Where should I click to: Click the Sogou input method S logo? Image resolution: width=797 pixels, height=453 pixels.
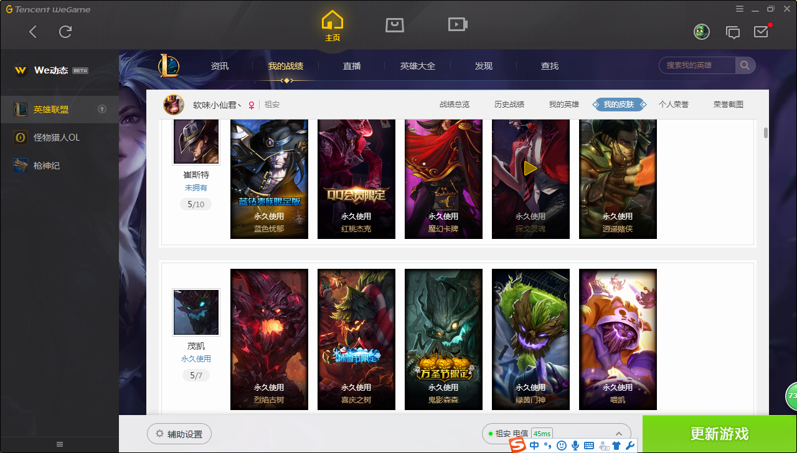pos(518,446)
